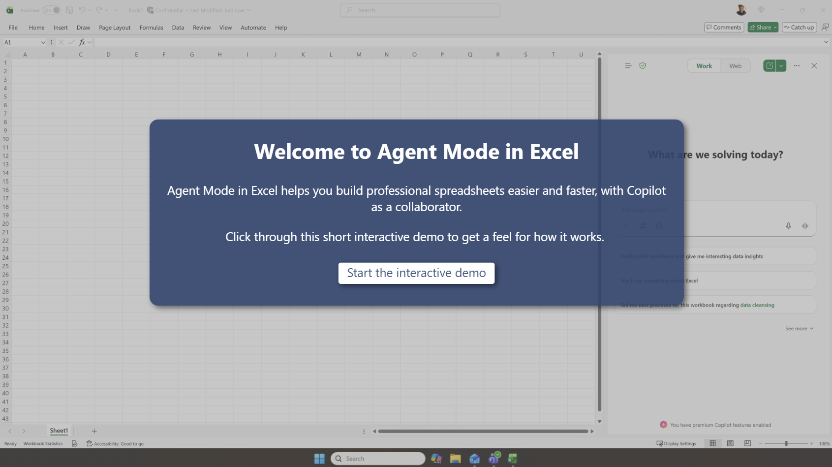Viewport: 832px width, 467px height.
Task: Click the Catch up button
Action: click(799, 27)
